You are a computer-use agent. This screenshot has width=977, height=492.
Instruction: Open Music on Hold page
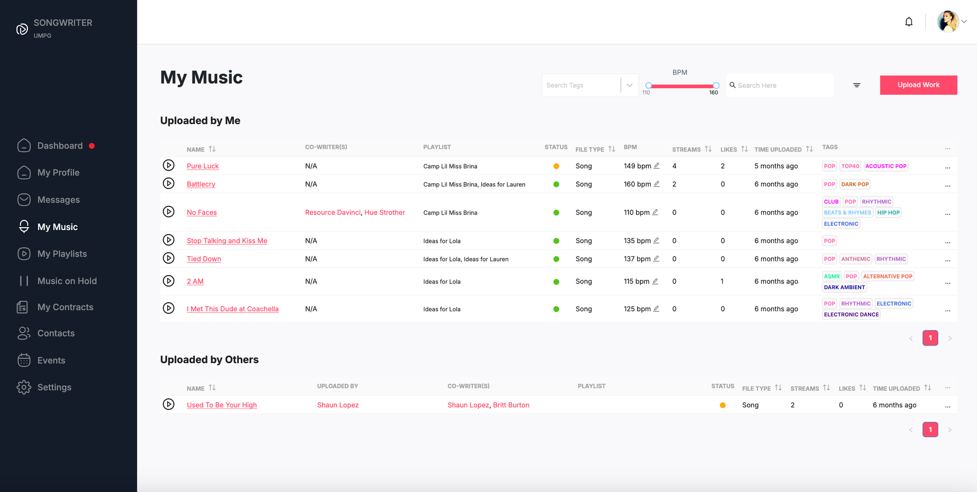[x=67, y=281]
